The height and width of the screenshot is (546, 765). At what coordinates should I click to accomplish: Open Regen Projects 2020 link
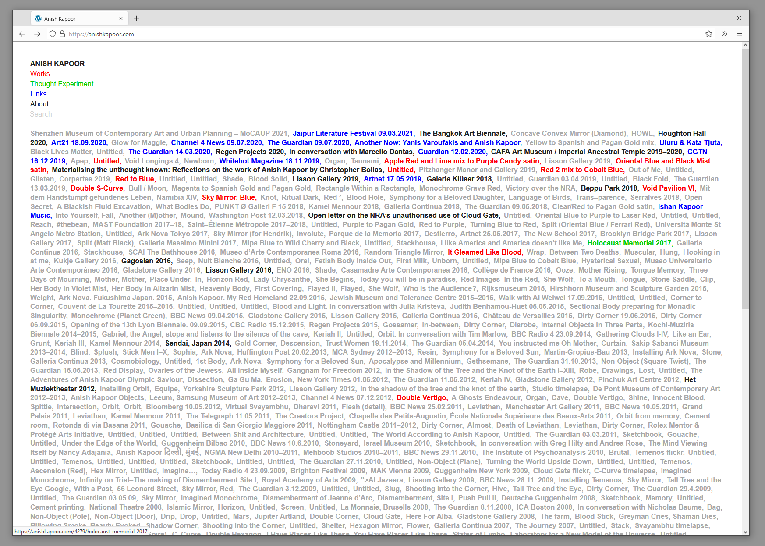(x=250, y=152)
